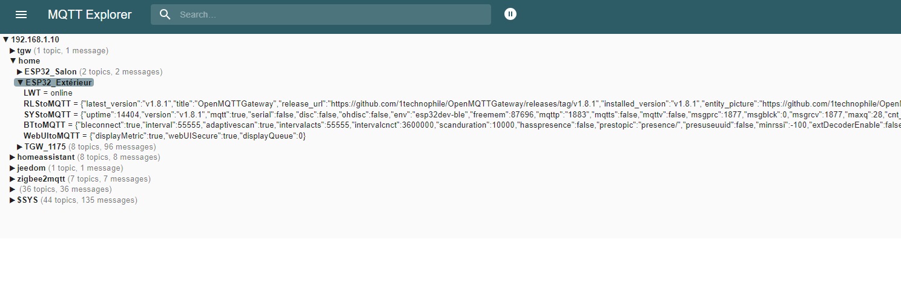Expand the homeassistant topic arrow
This screenshot has height=305, width=901.
click(x=13, y=157)
